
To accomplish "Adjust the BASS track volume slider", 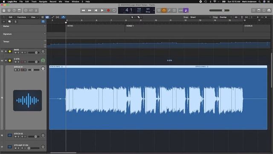I will click(34, 53).
